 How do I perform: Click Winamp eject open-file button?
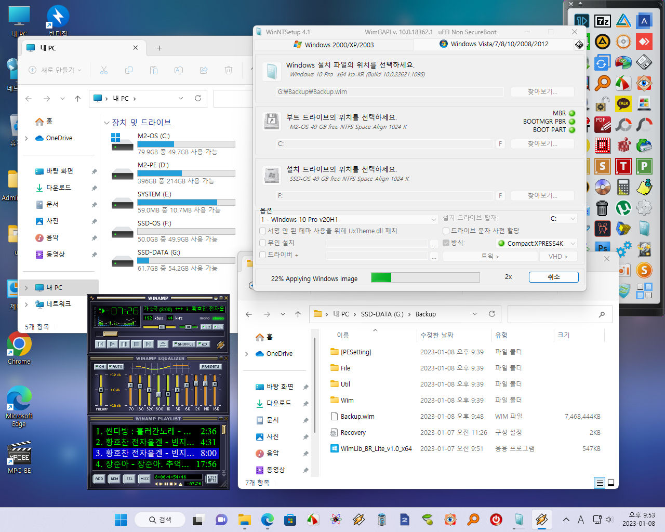pyautogui.click(x=163, y=344)
